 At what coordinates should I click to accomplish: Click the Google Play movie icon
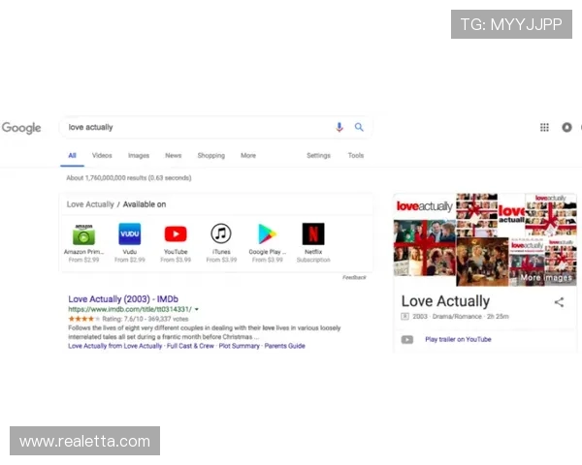point(267,234)
